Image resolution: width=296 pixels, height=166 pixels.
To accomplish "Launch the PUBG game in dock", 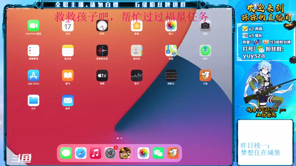I will click(x=125, y=153).
